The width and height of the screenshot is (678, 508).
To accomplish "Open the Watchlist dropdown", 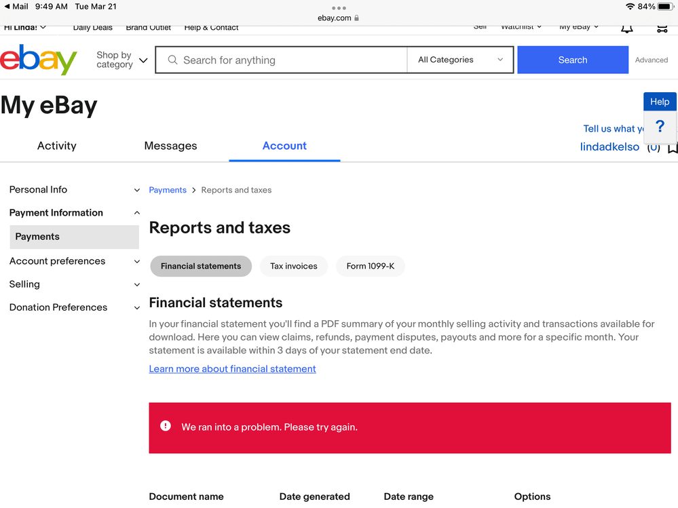I will pos(521,27).
